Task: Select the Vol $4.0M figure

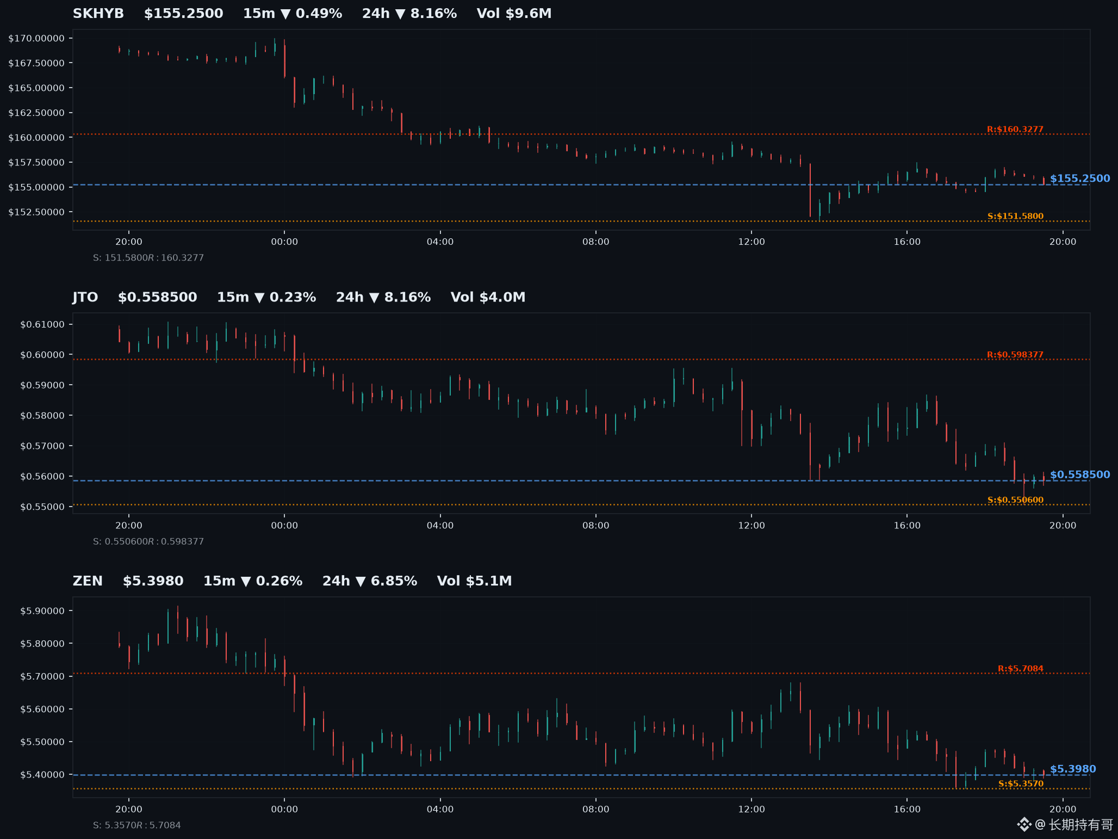Action: pos(488,298)
